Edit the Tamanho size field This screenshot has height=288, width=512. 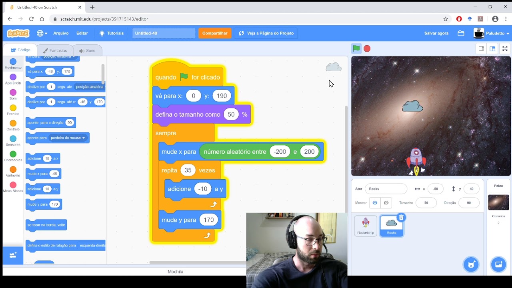pos(426,203)
